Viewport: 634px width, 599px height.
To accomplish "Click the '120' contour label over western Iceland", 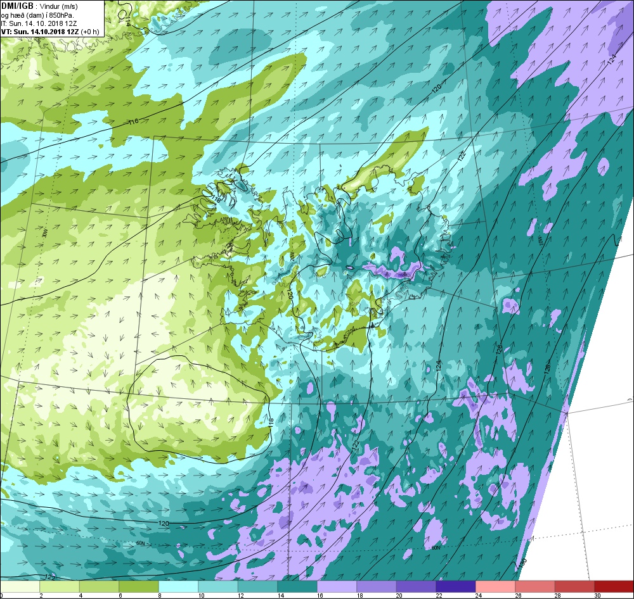I will coord(290,294).
